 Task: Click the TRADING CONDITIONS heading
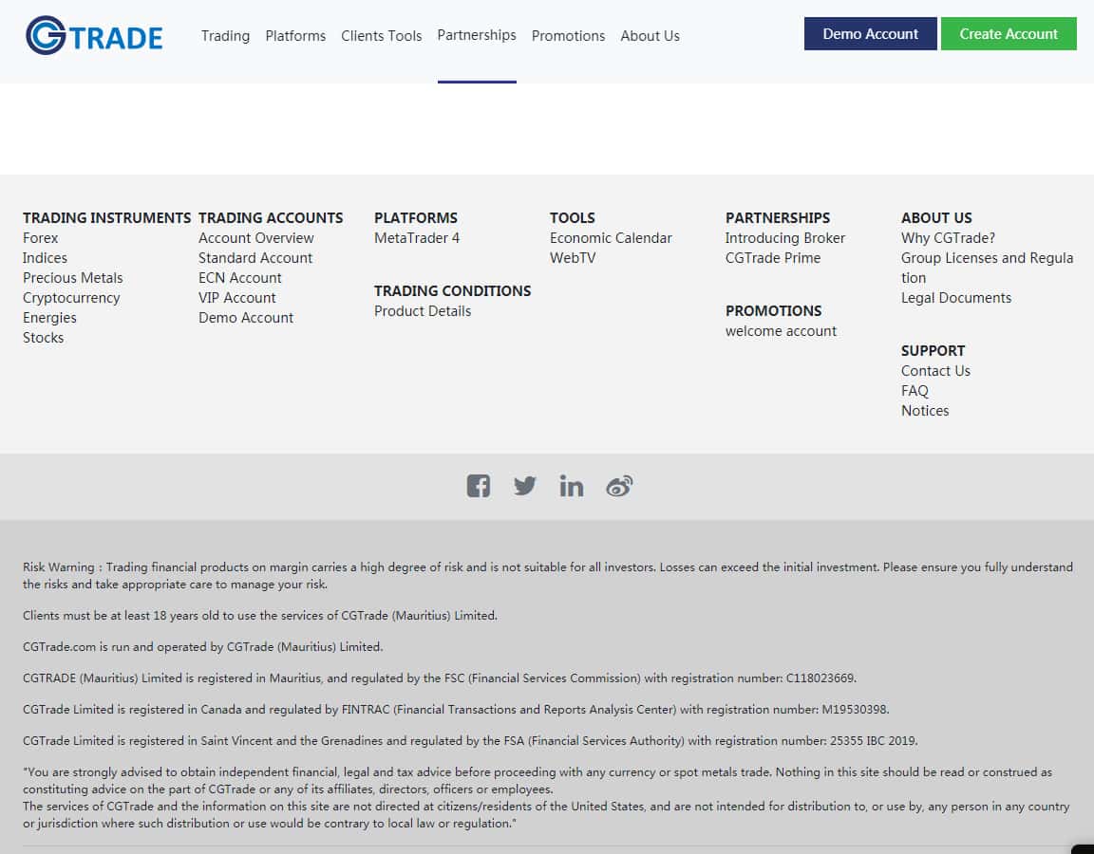[452, 290]
